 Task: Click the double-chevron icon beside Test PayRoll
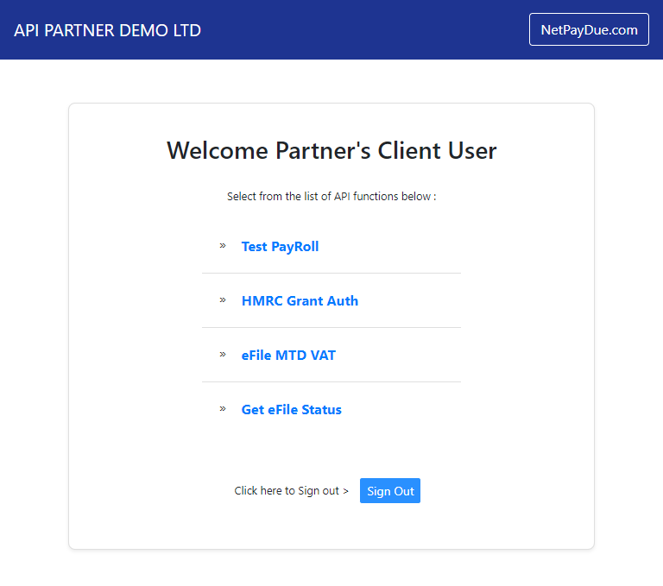tap(222, 246)
